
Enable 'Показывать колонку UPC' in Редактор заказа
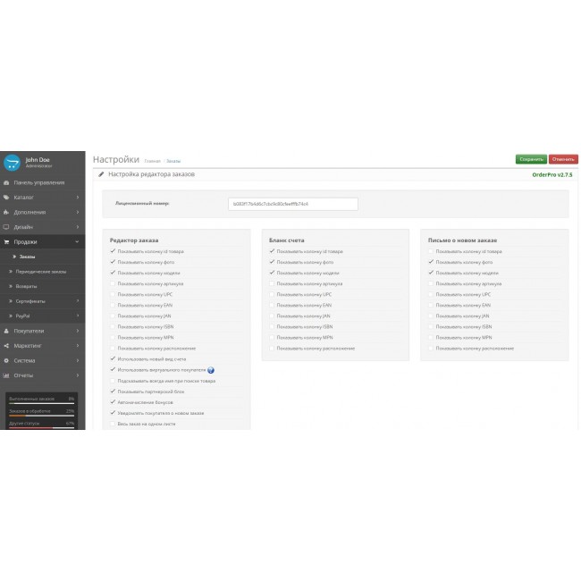click(x=113, y=294)
